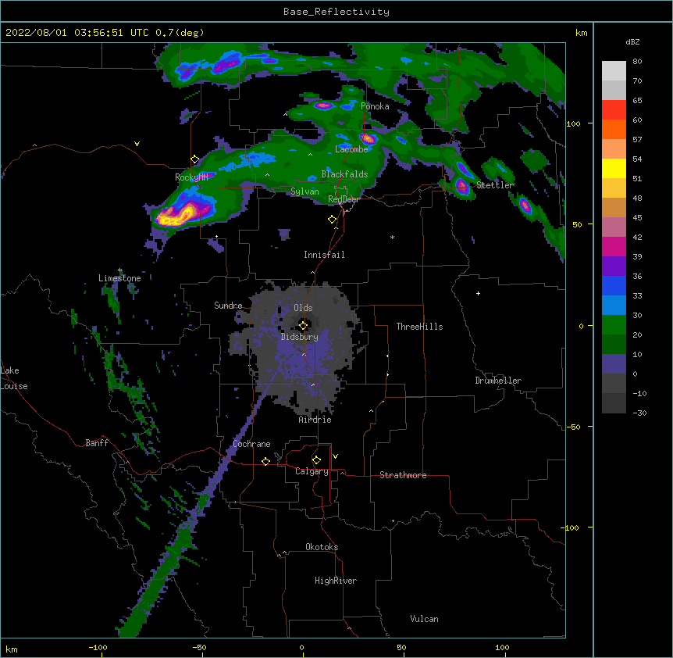The image size is (673, 658).
Task: Click the yellow diamond marker south of RedDeer
Action: click(333, 220)
